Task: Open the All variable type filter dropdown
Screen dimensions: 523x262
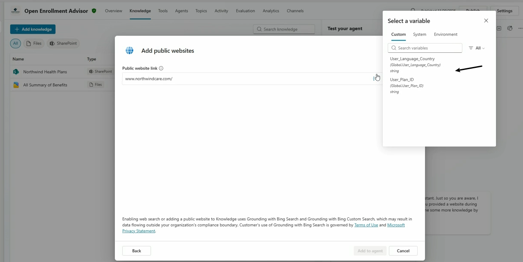Action: [477, 48]
